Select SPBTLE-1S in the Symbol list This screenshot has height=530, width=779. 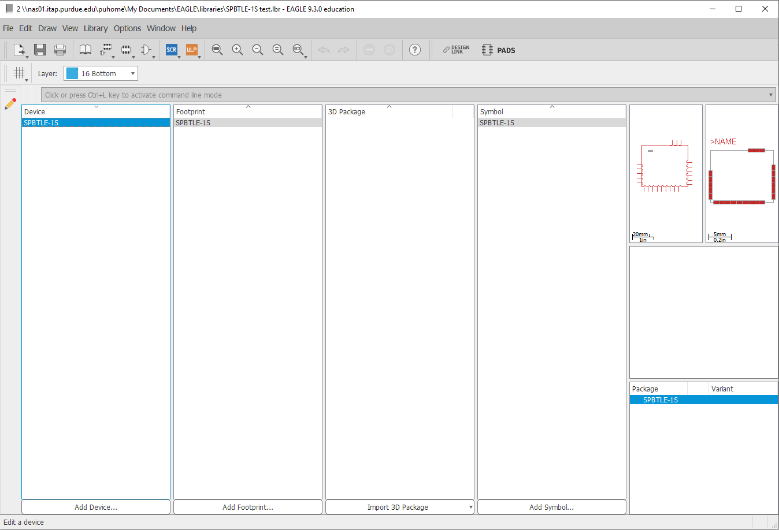tap(552, 122)
